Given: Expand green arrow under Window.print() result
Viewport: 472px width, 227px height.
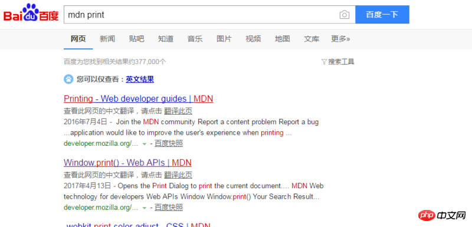Looking at the screenshot, I should (145, 208).
